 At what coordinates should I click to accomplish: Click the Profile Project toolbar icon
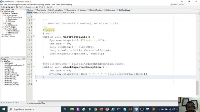51,7
